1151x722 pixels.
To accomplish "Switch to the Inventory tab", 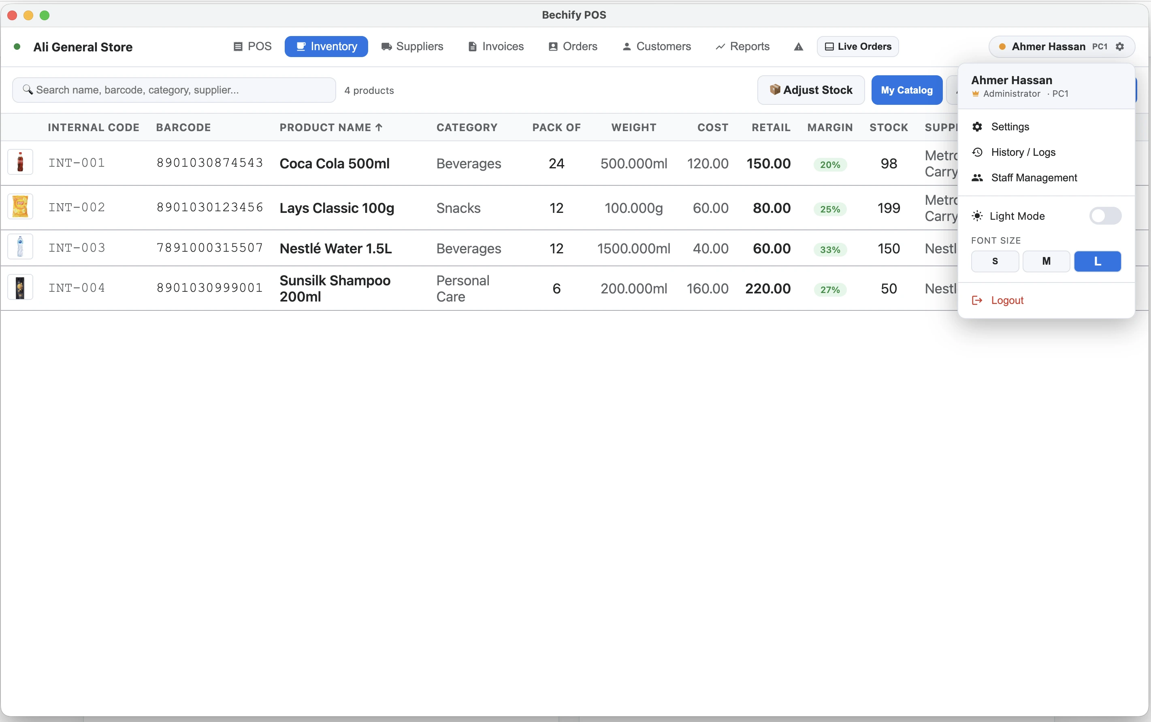I will point(326,47).
